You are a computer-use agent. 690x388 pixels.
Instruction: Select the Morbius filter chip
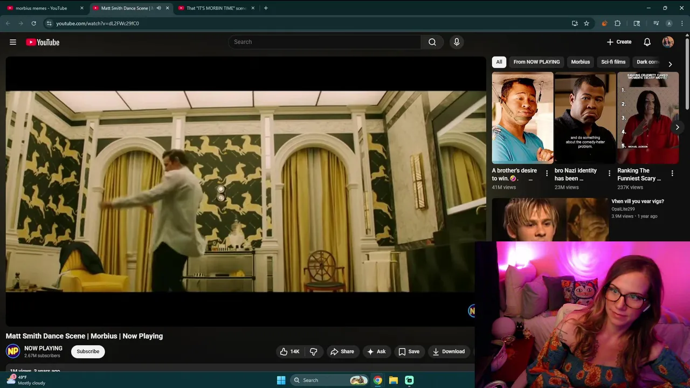click(581, 62)
